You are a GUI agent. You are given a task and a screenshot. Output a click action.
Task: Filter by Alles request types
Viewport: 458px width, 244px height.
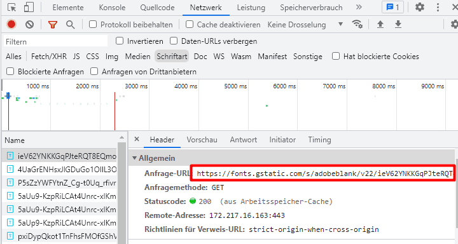coord(14,57)
